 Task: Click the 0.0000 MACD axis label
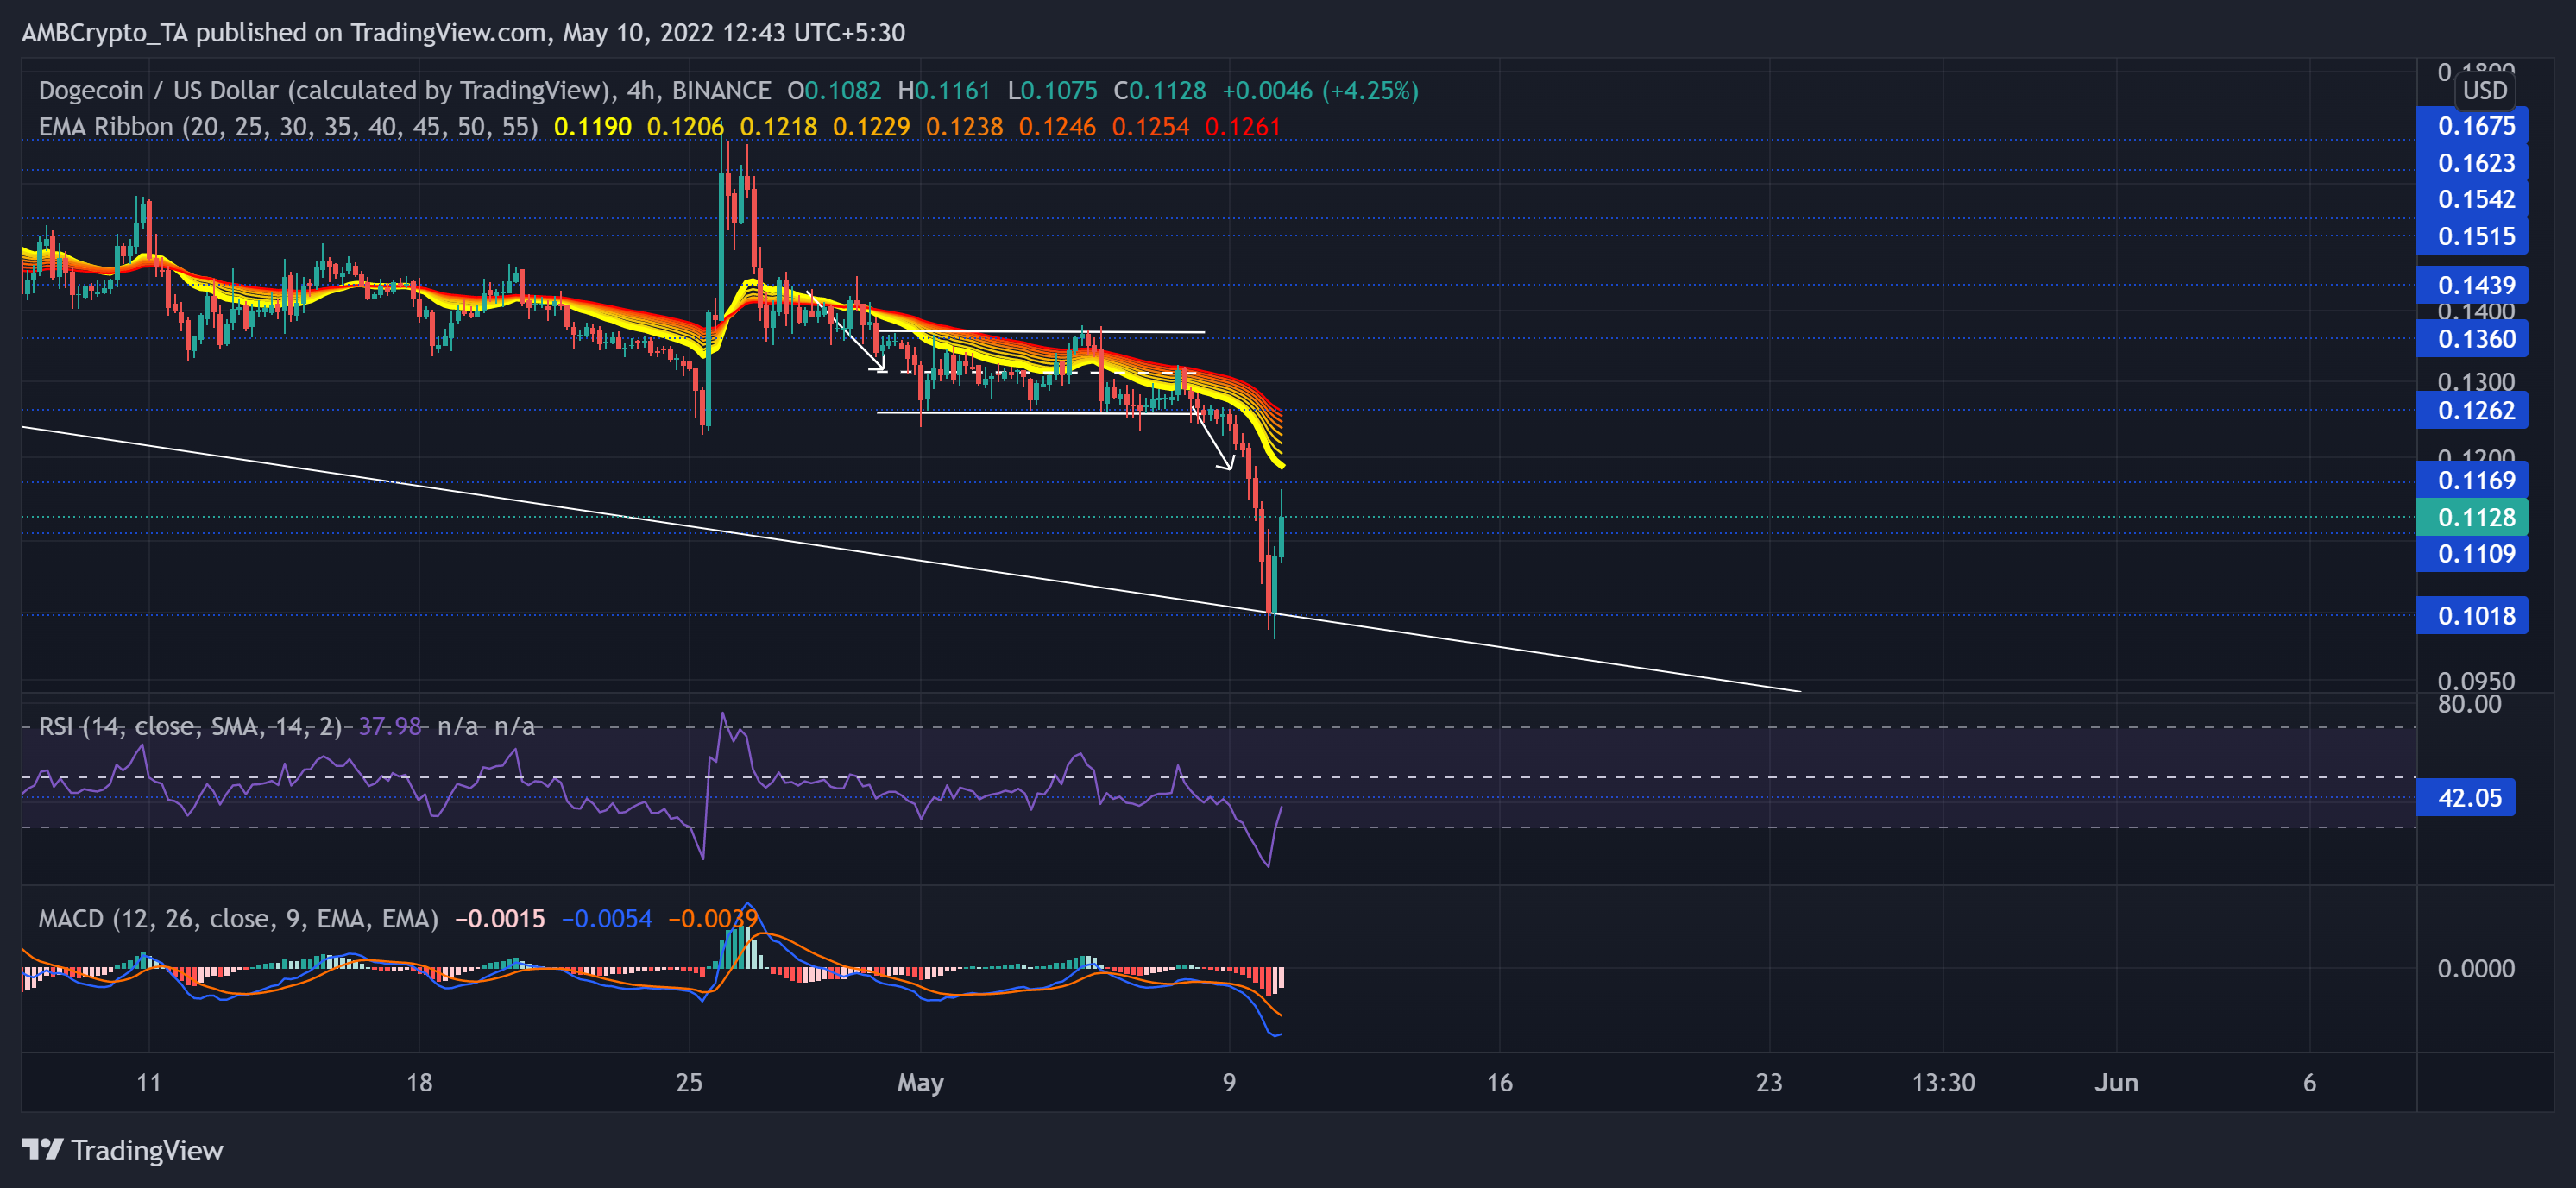(2475, 968)
